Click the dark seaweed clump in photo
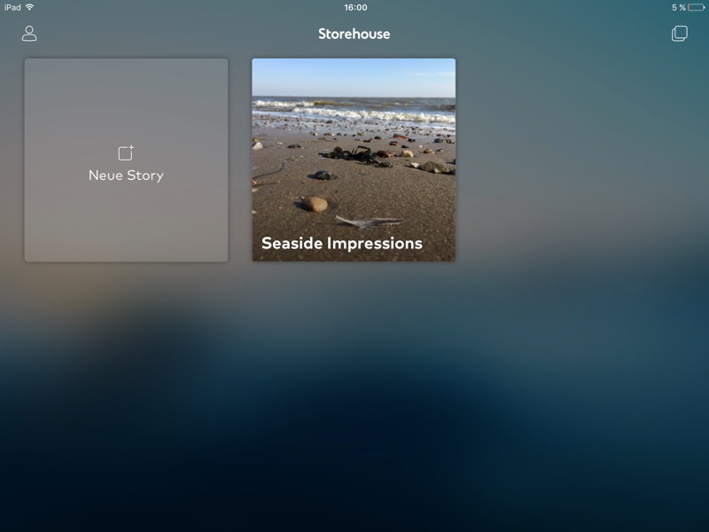 point(355,155)
